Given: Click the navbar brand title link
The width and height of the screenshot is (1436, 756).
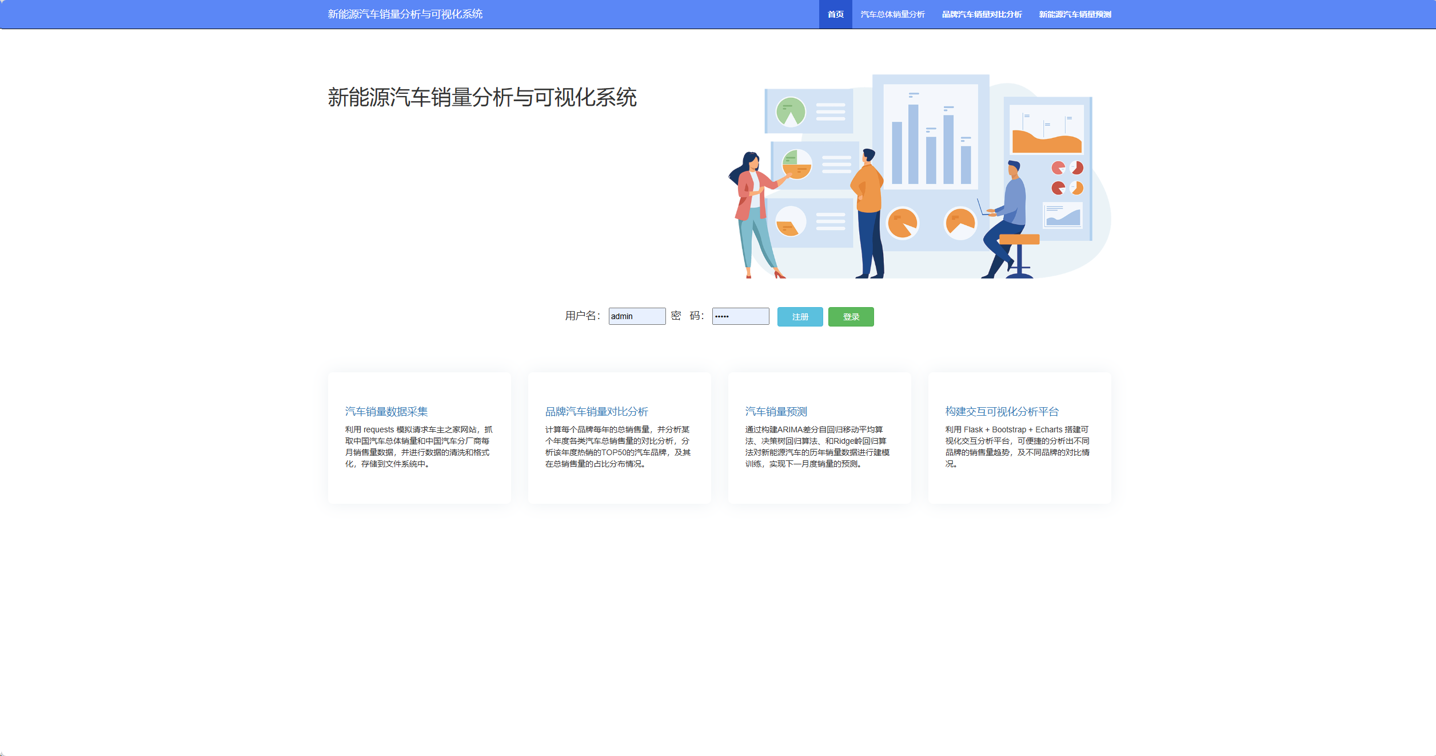Looking at the screenshot, I should point(405,14).
